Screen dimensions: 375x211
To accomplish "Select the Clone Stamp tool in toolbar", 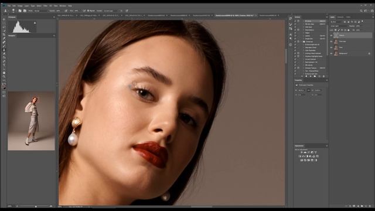I will [x=4, y=50].
